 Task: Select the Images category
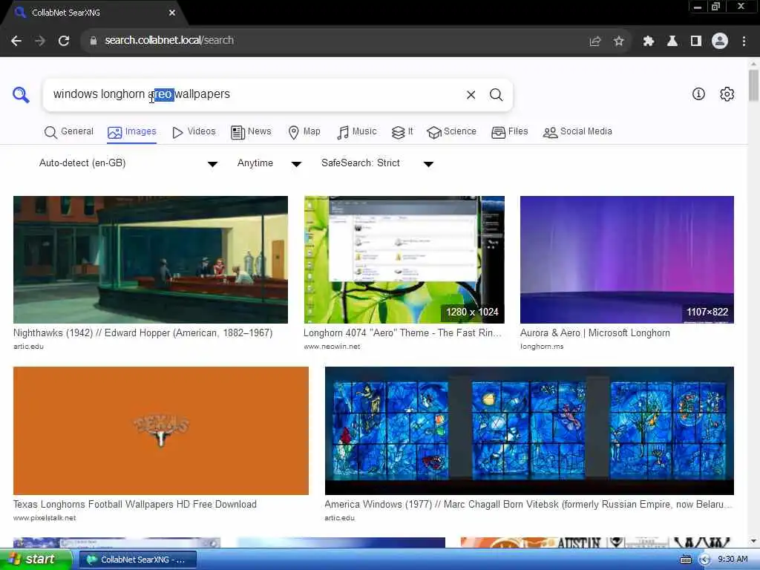click(132, 132)
